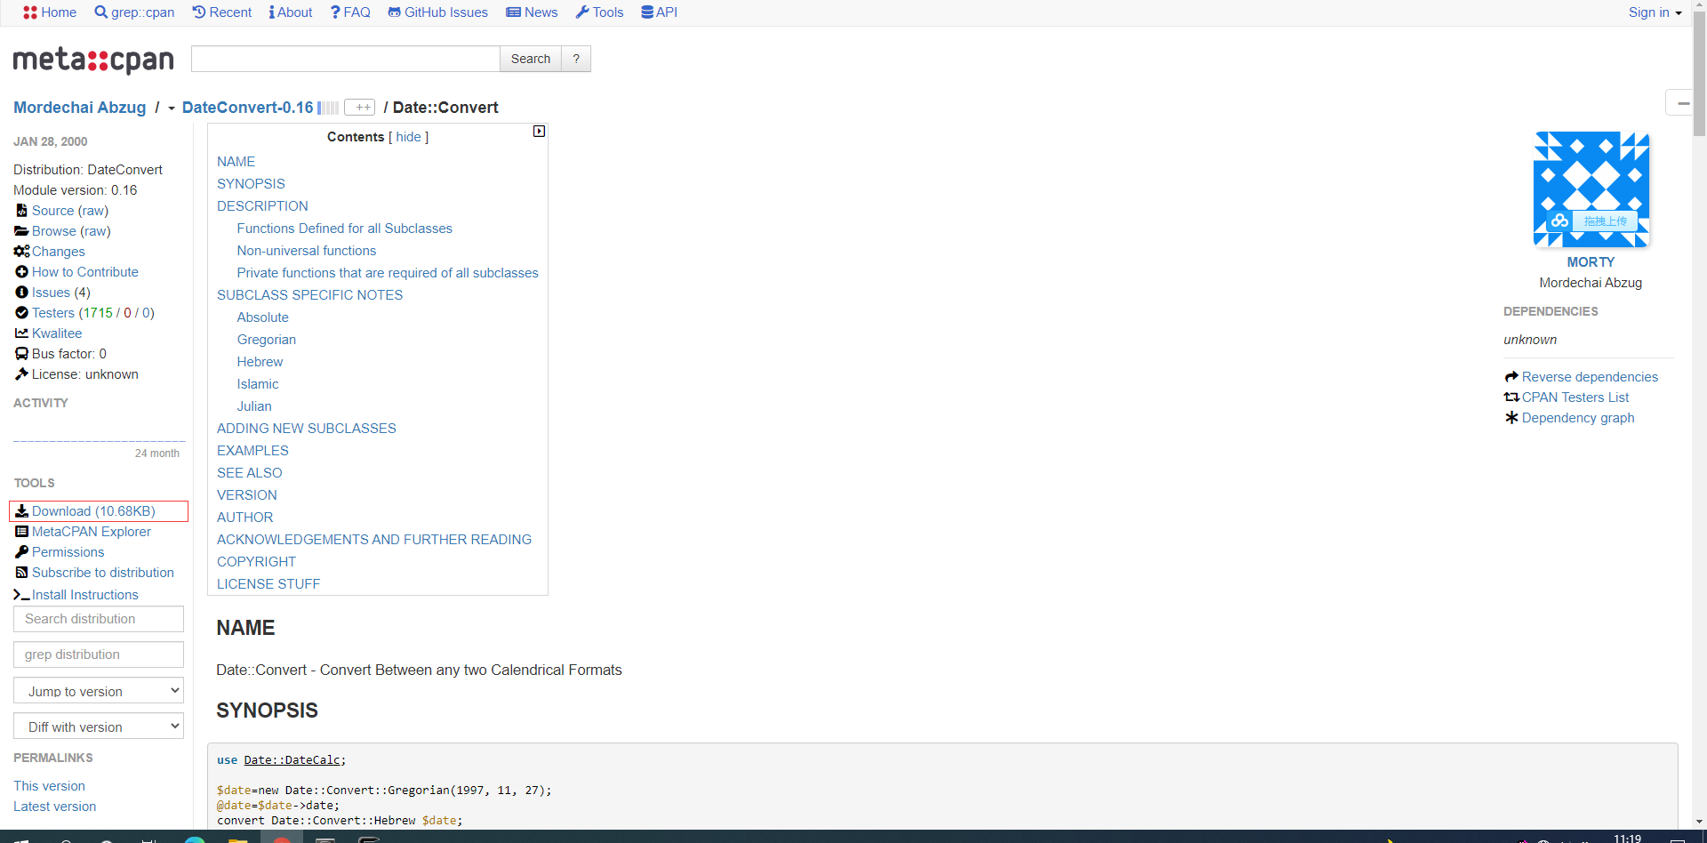Open MetaCPAN Explorer link
This screenshot has height=843, width=1707.
click(92, 532)
